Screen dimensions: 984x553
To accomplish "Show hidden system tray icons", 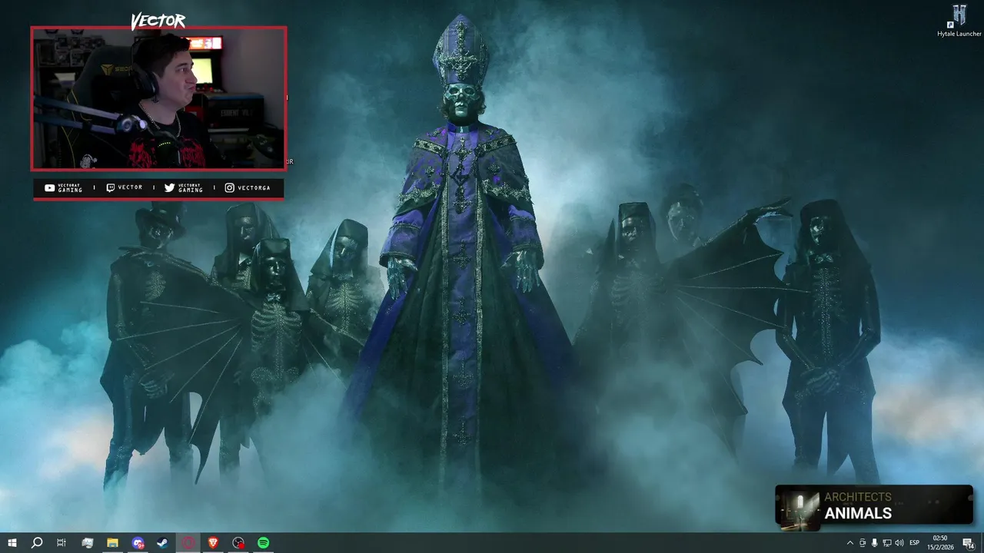I will pos(849,543).
